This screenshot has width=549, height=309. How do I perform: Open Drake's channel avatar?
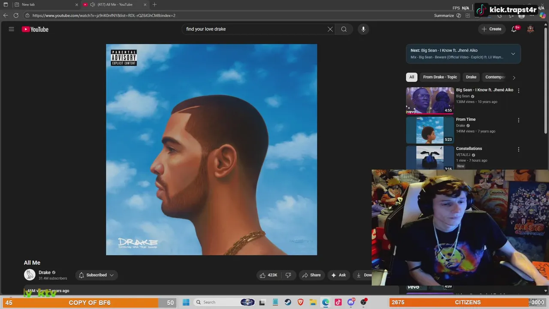tap(30, 275)
